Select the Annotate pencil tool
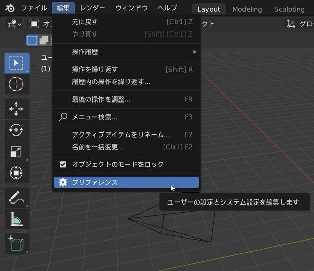314x271 pixels. 17,198
